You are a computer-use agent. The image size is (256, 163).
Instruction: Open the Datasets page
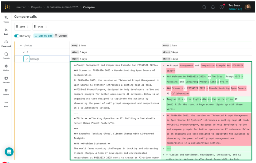(x=6, y=80)
